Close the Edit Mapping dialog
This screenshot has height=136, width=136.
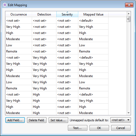[x=129, y=5]
